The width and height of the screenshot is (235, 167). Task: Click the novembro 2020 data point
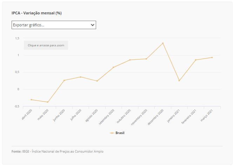[x=146, y=59]
